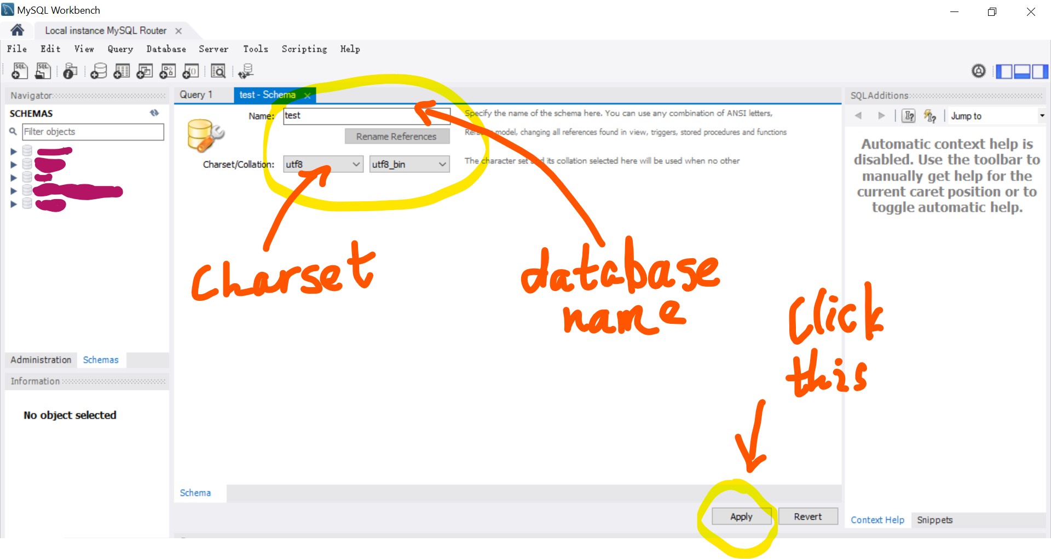Close the test - Schema tab

click(x=308, y=95)
